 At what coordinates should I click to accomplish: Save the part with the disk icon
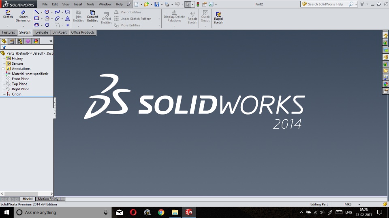point(157,4)
